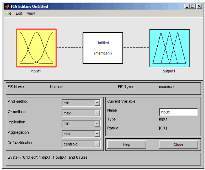This screenshot has height=170, width=205.
Task: Select the yellow input1 membership function box
Action: pyautogui.click(x=36, y=48)
